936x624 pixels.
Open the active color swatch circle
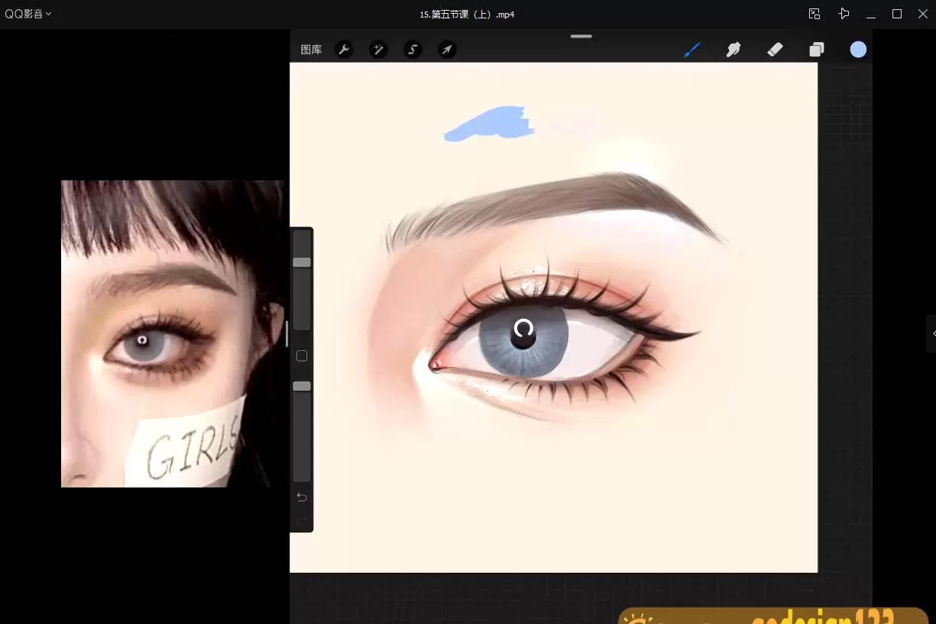[x=858, y=49]
